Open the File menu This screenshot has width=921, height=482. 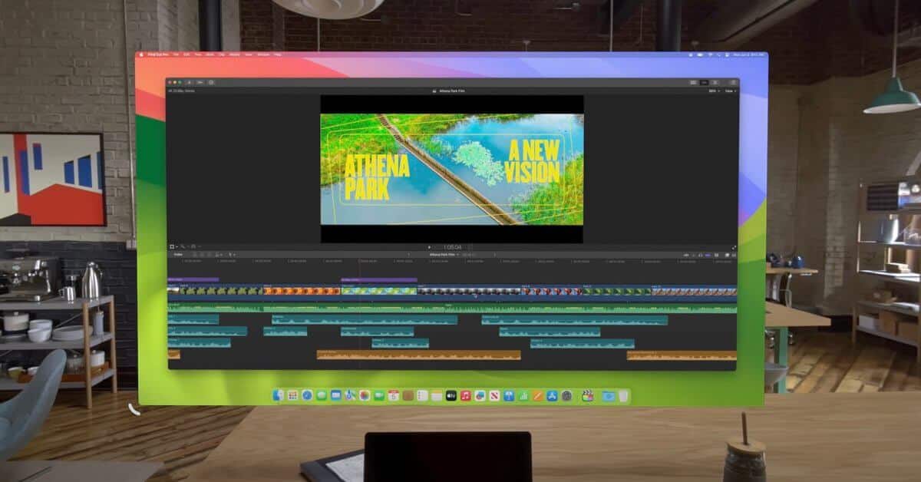(176, 54)
